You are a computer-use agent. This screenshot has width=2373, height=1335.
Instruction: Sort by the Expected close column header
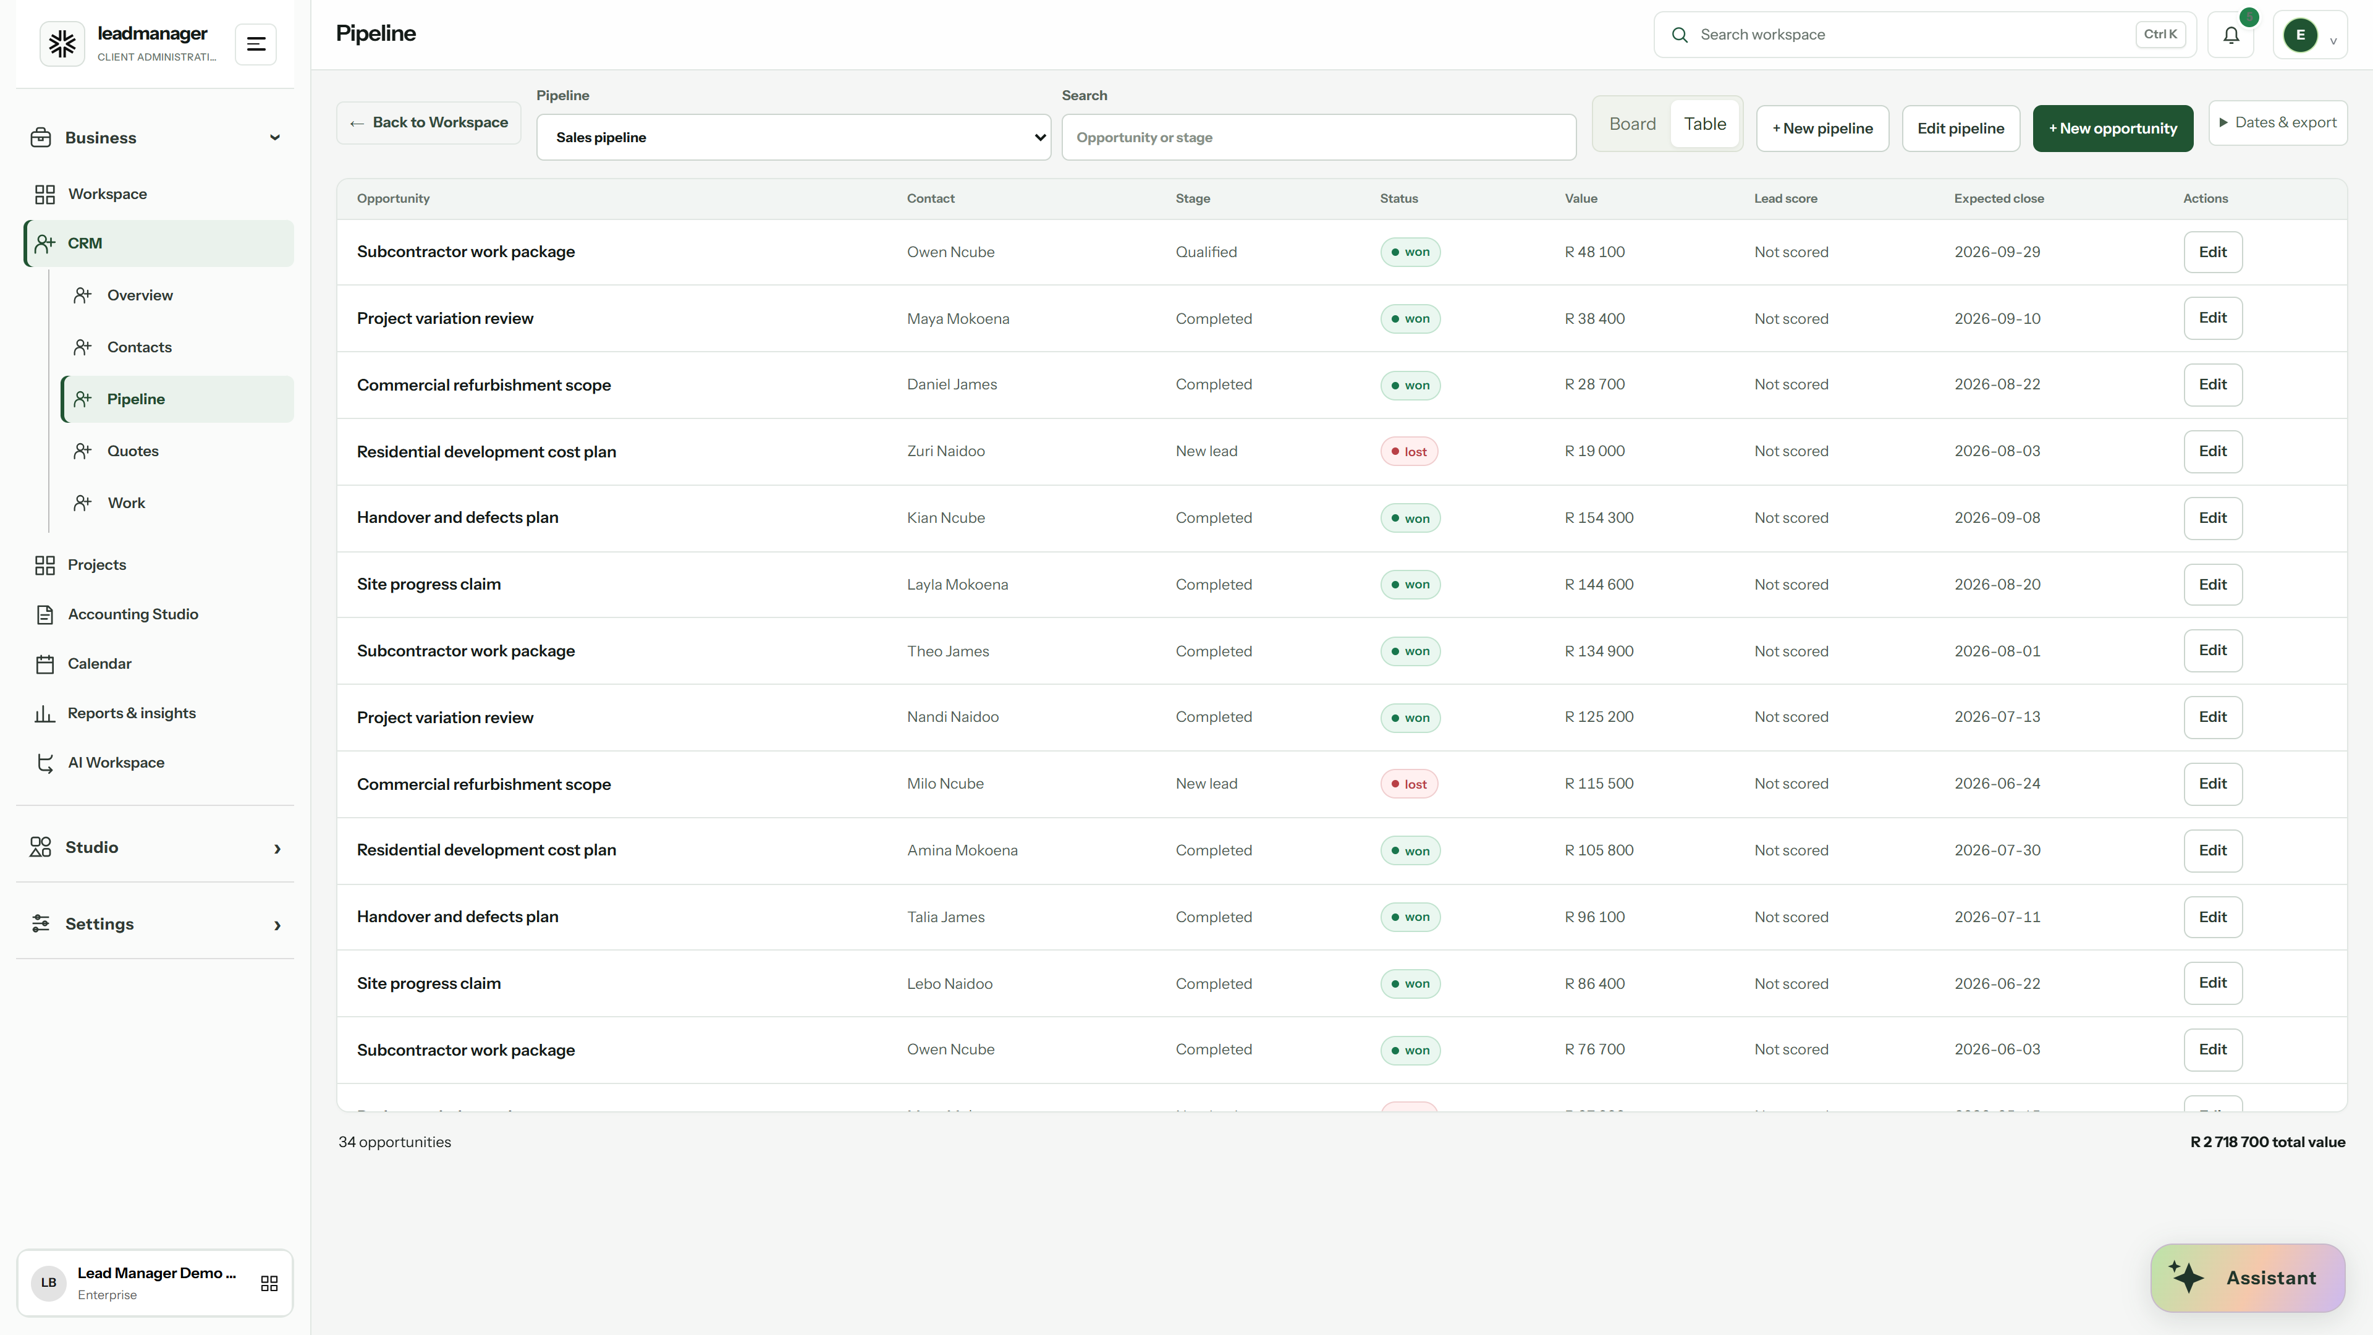1998,199
